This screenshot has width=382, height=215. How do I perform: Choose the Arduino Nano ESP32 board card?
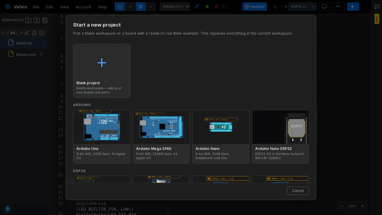point(280,137)
